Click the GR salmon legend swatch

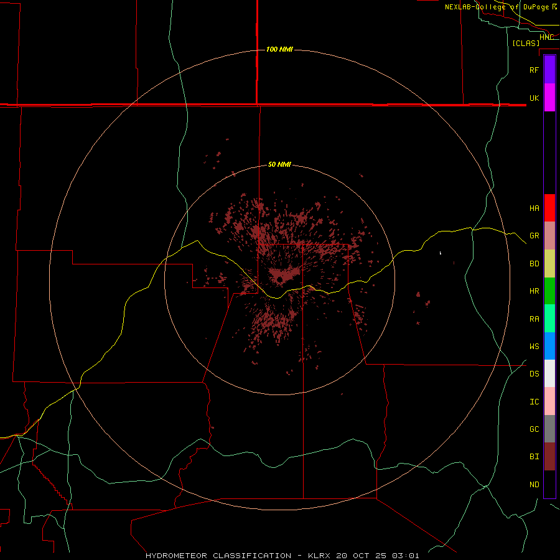[549, 236]
